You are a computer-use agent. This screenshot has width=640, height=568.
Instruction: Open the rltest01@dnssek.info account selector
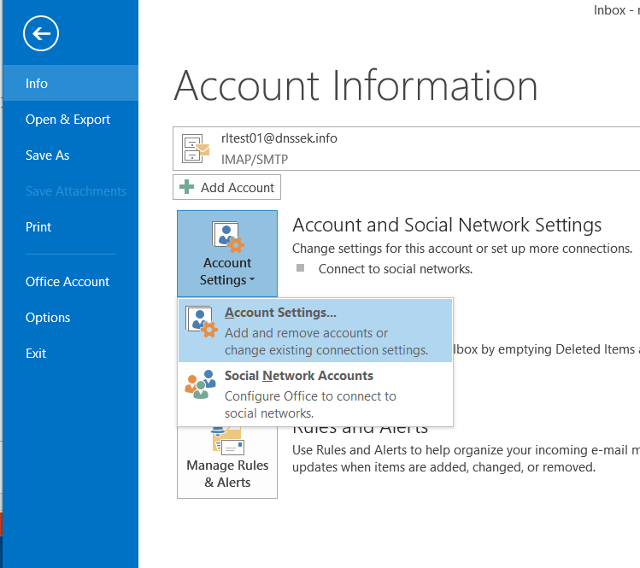[406, 149]
